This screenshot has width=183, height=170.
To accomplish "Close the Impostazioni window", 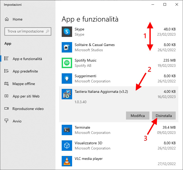I will (177, 4).
